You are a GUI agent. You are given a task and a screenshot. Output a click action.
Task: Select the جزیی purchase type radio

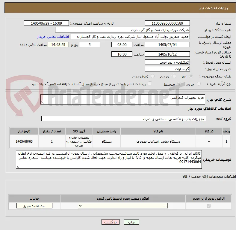199,84
